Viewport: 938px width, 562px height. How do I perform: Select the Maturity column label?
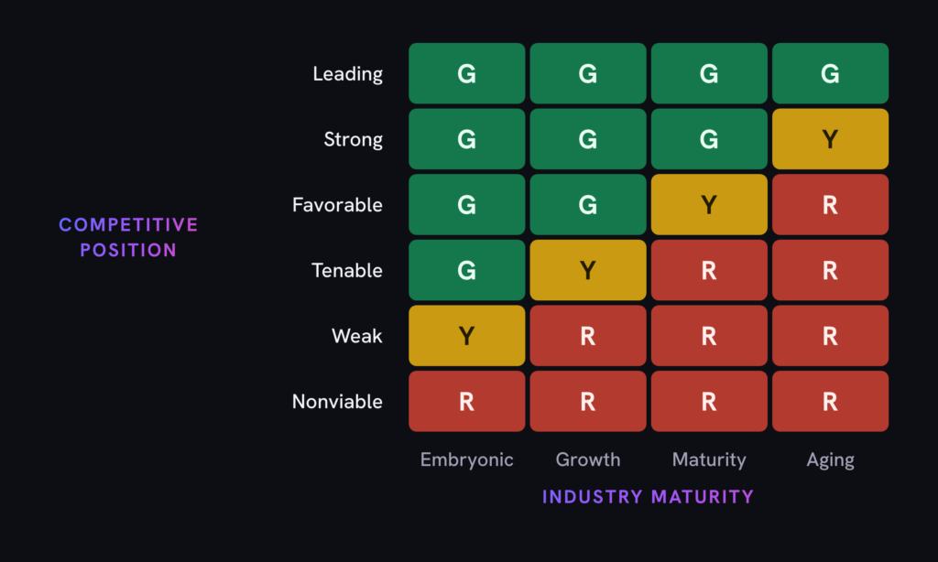pyautogui.click(x=709, y=459)
